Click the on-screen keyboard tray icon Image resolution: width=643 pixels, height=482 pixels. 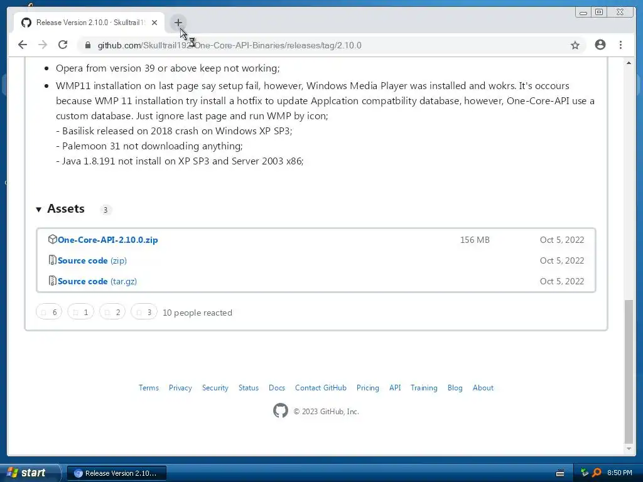pyautogui.click(x=559, y=473)
